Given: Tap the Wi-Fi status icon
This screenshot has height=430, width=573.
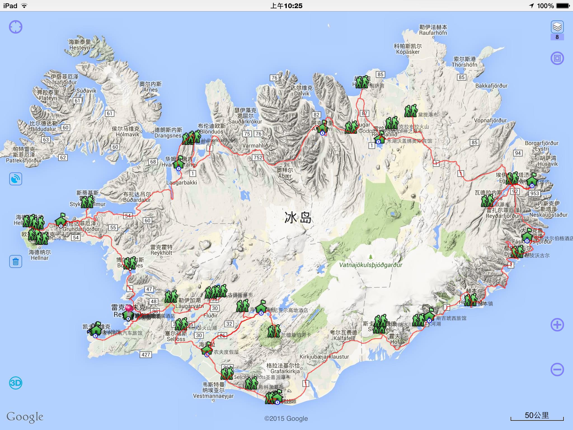Looking at the screenshot, I should (x=24, y=6).
